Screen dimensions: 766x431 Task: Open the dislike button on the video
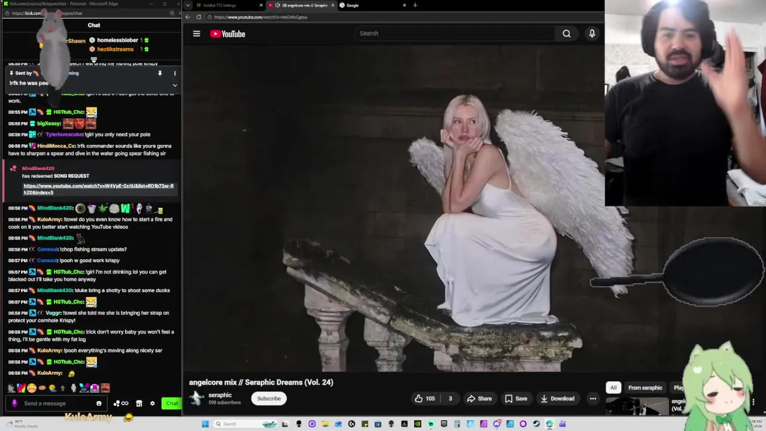point(450,399)
